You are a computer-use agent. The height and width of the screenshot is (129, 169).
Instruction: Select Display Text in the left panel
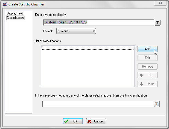tap(15, 13)
